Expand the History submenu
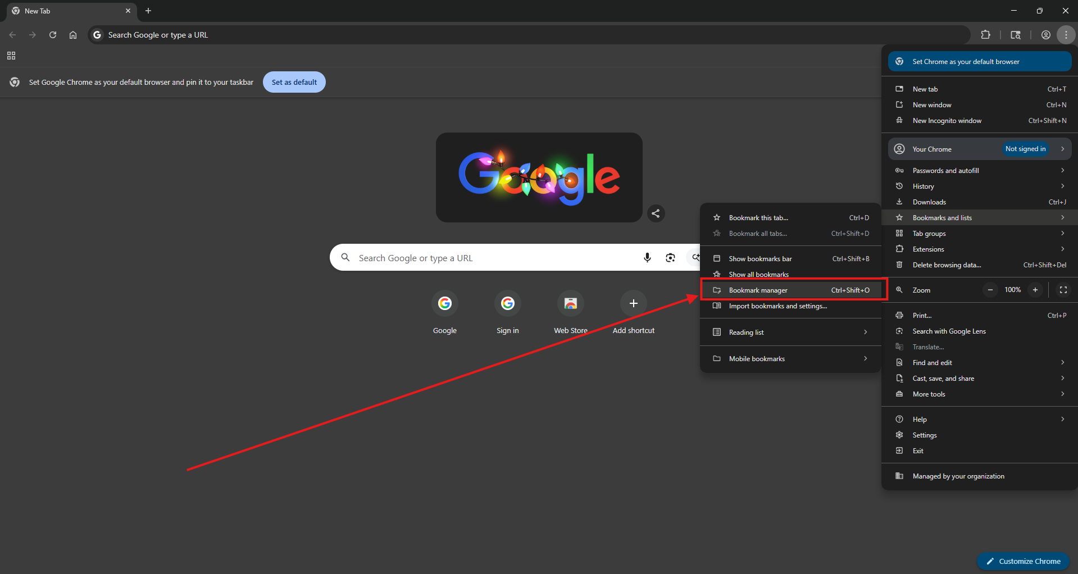1078x574 pixels. point(980,186)
